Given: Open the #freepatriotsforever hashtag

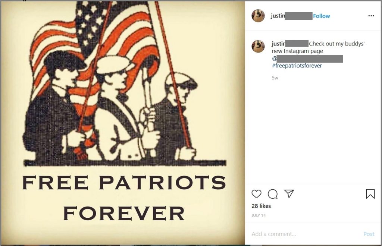Looking at the screenshot, I should click(297, 66).
